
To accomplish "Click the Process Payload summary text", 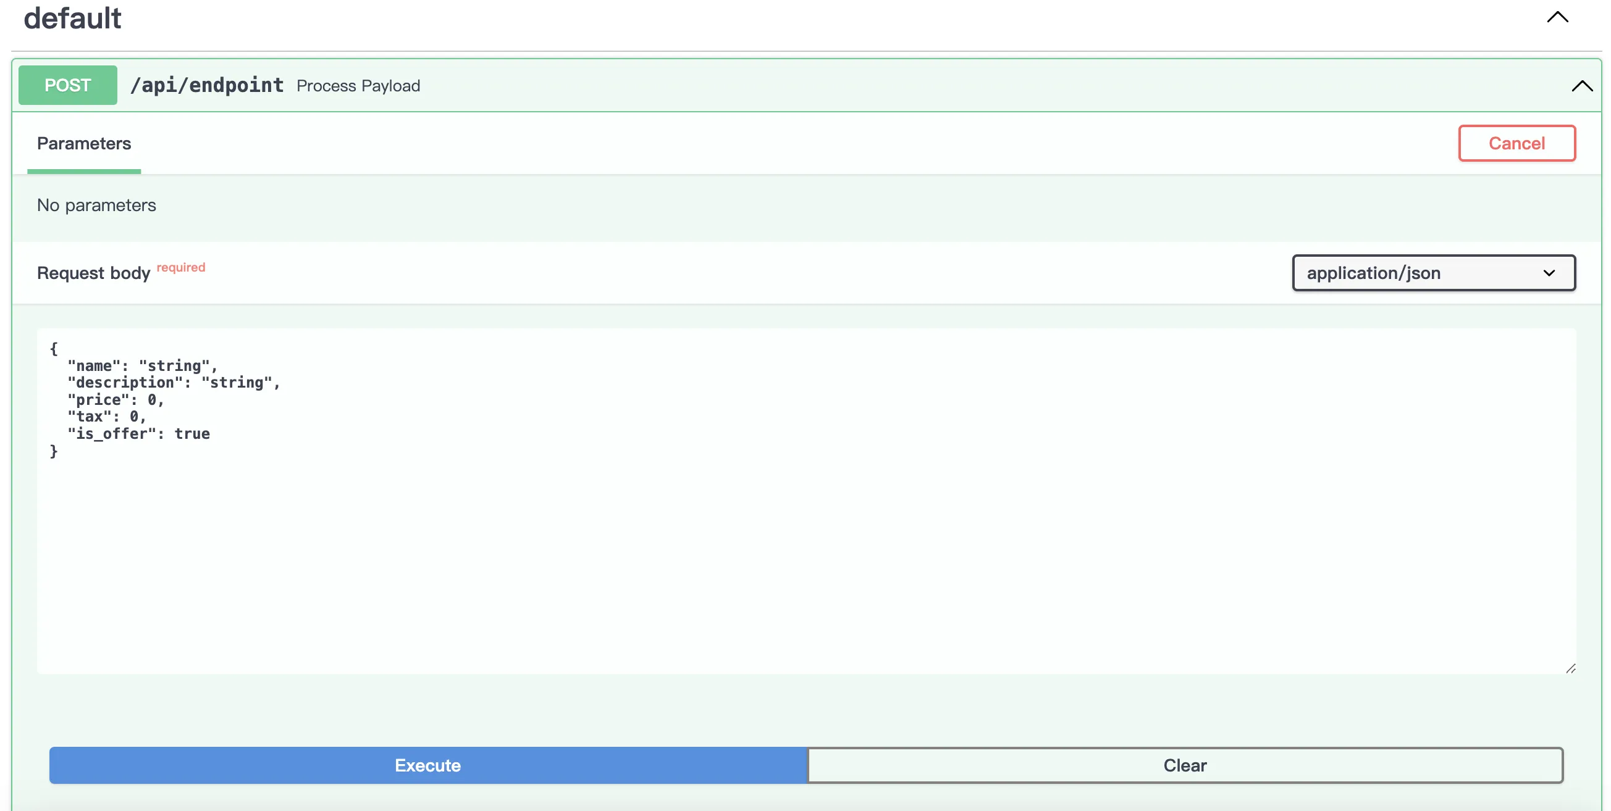I will (358, 86).
